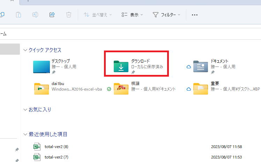The height and width of the screenshot is (162, 261).
Task: Click the Windows...¥2016-excel-vba path text
Action: coord(77,89)
